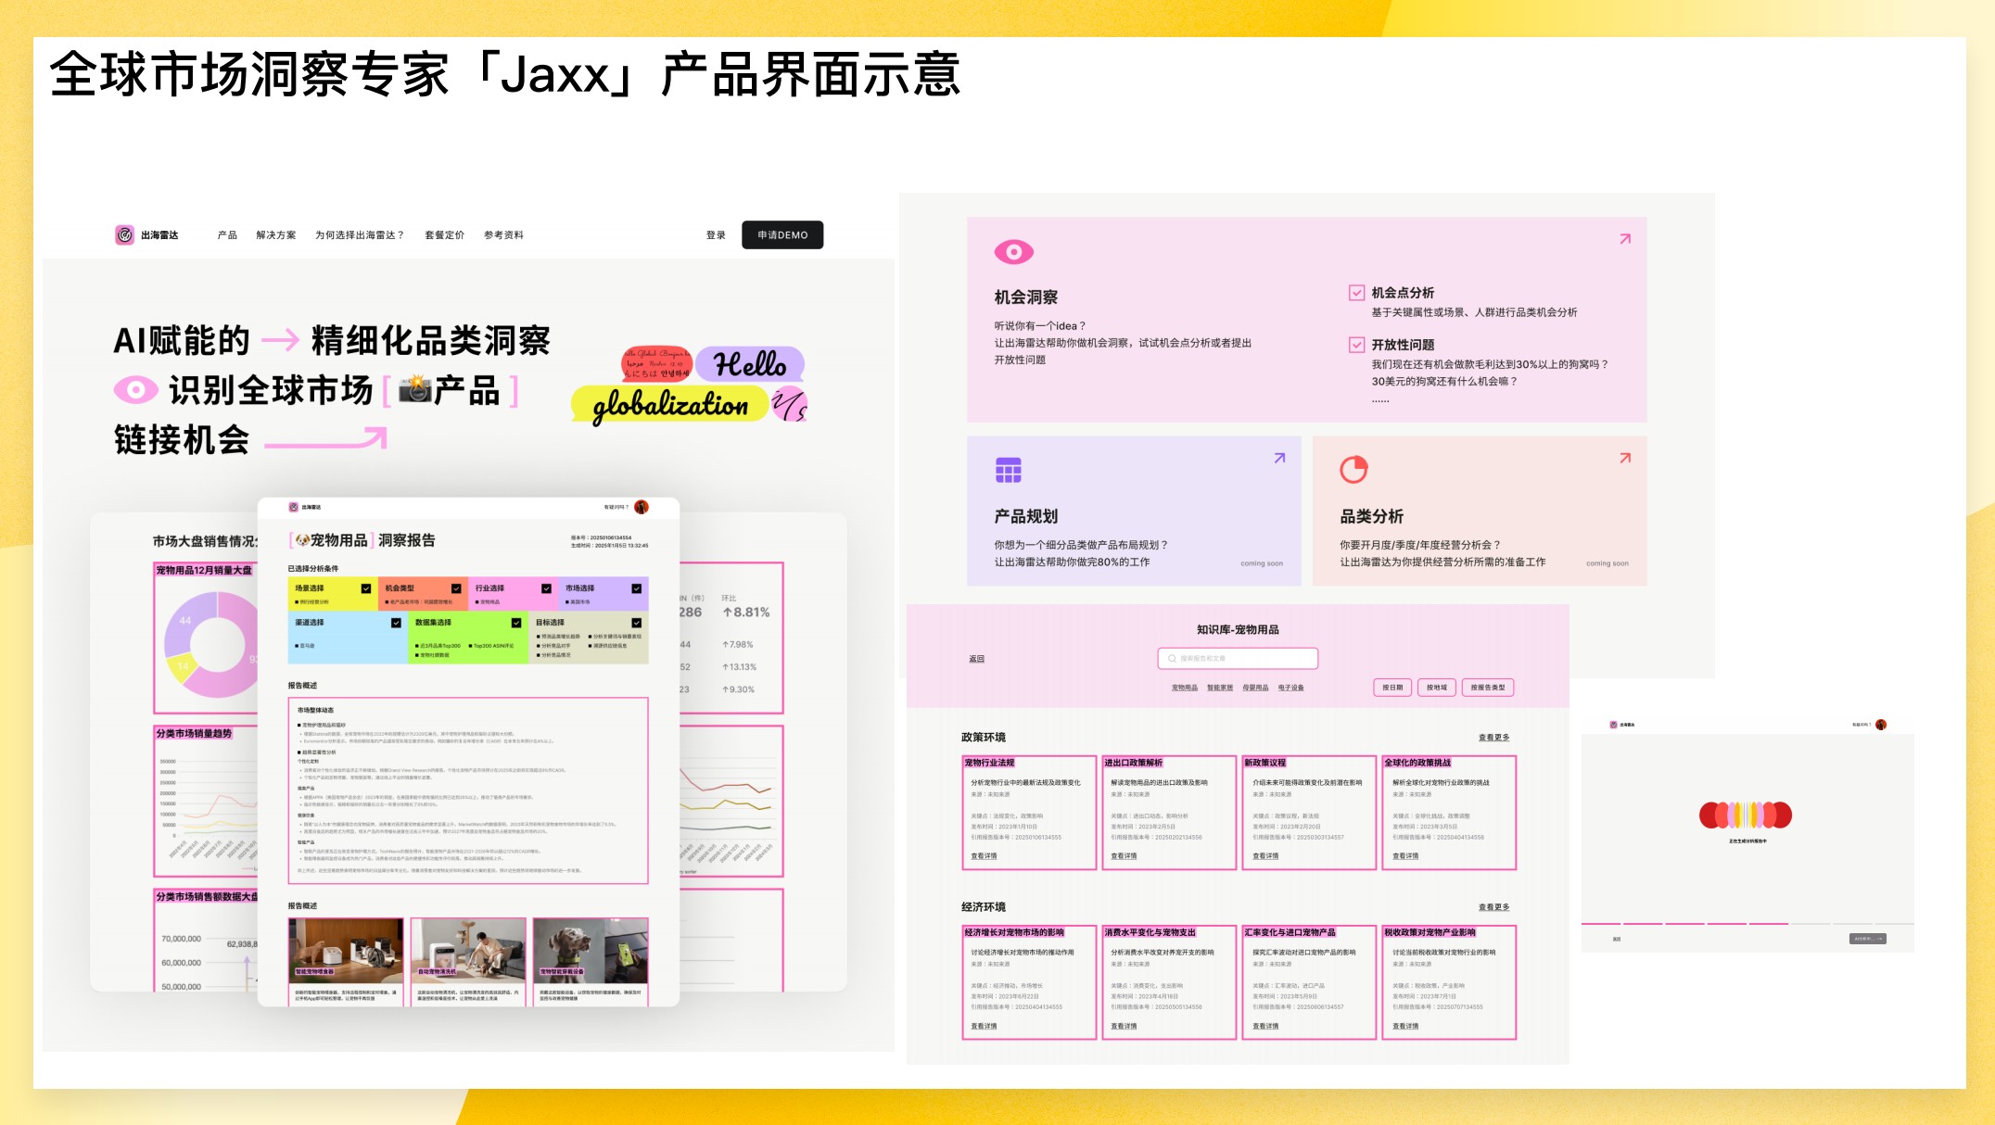Open the 按地域 filter dropdown
The height and width of the screenshot is (1125, 1995).
tap(1436, 688)
